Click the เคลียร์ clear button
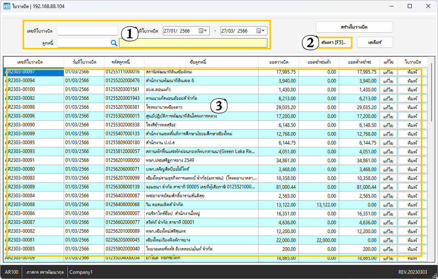This screenshot has width=438, height=279. (x=375, y=42)
